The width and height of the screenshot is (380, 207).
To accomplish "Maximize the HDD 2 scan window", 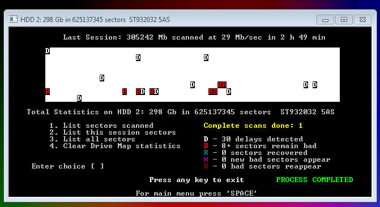I will tap(344, 20).
